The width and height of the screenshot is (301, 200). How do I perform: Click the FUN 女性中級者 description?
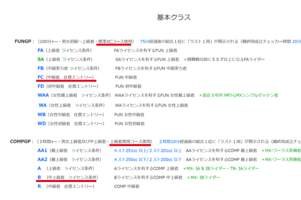pyautogui.click(x=129, y=114)
